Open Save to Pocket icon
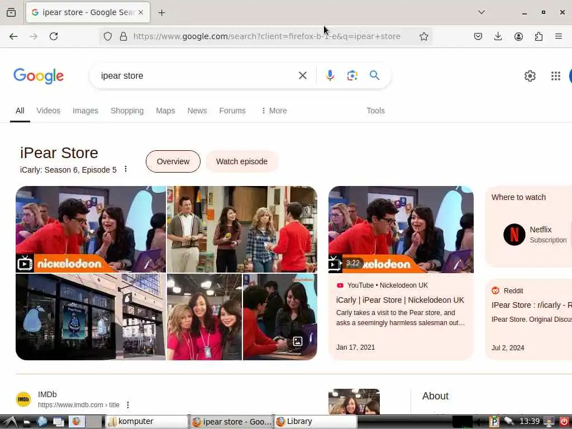The width and height of the screenshot is (572, 429). tap(478, 36)
